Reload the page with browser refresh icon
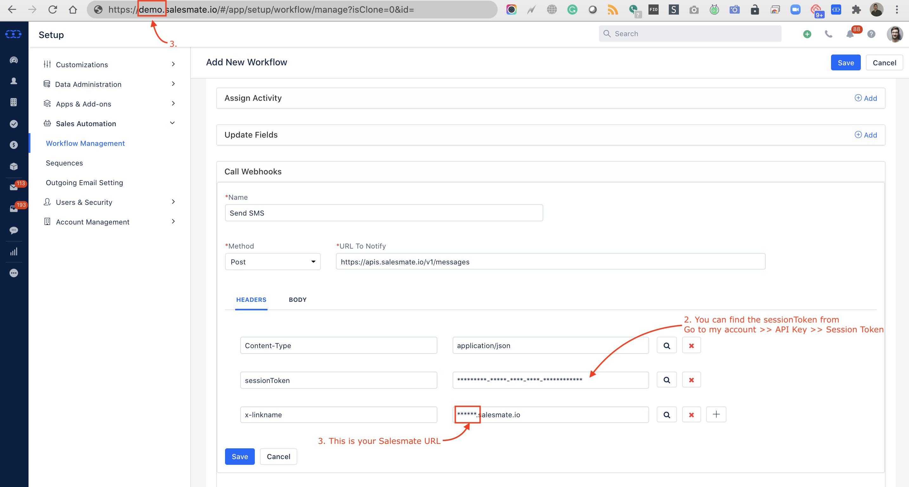Viewport: 909px width, 487px height. click(53, 10)
